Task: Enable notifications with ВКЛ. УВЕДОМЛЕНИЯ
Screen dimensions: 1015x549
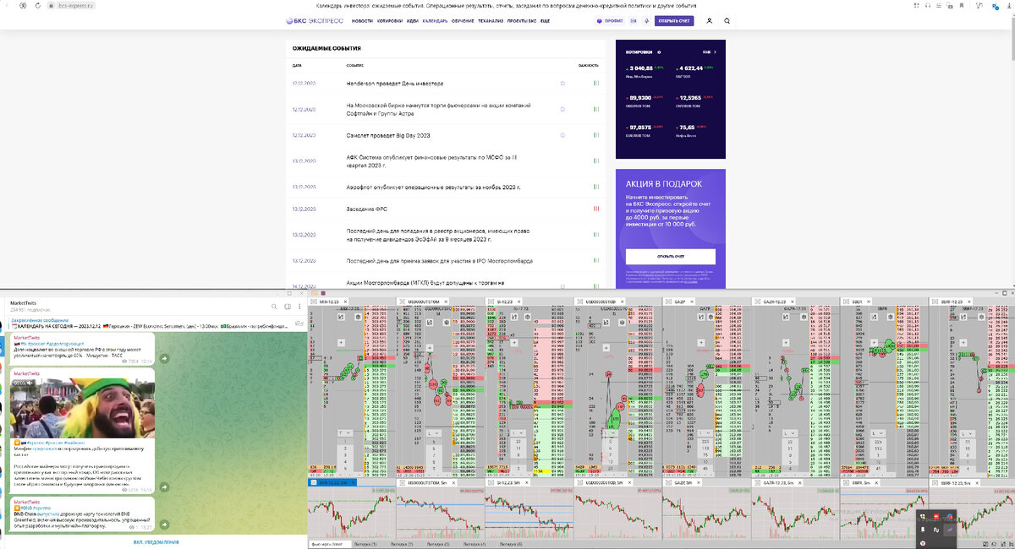Action: [156, 541]
